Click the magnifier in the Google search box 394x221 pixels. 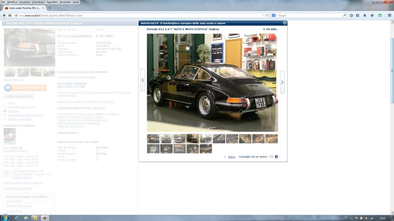pos(344,15)
